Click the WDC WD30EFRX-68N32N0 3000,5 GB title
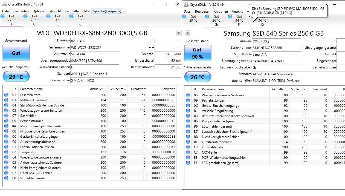Viewport: 345px width, 196px height. [x=92, y=33]
